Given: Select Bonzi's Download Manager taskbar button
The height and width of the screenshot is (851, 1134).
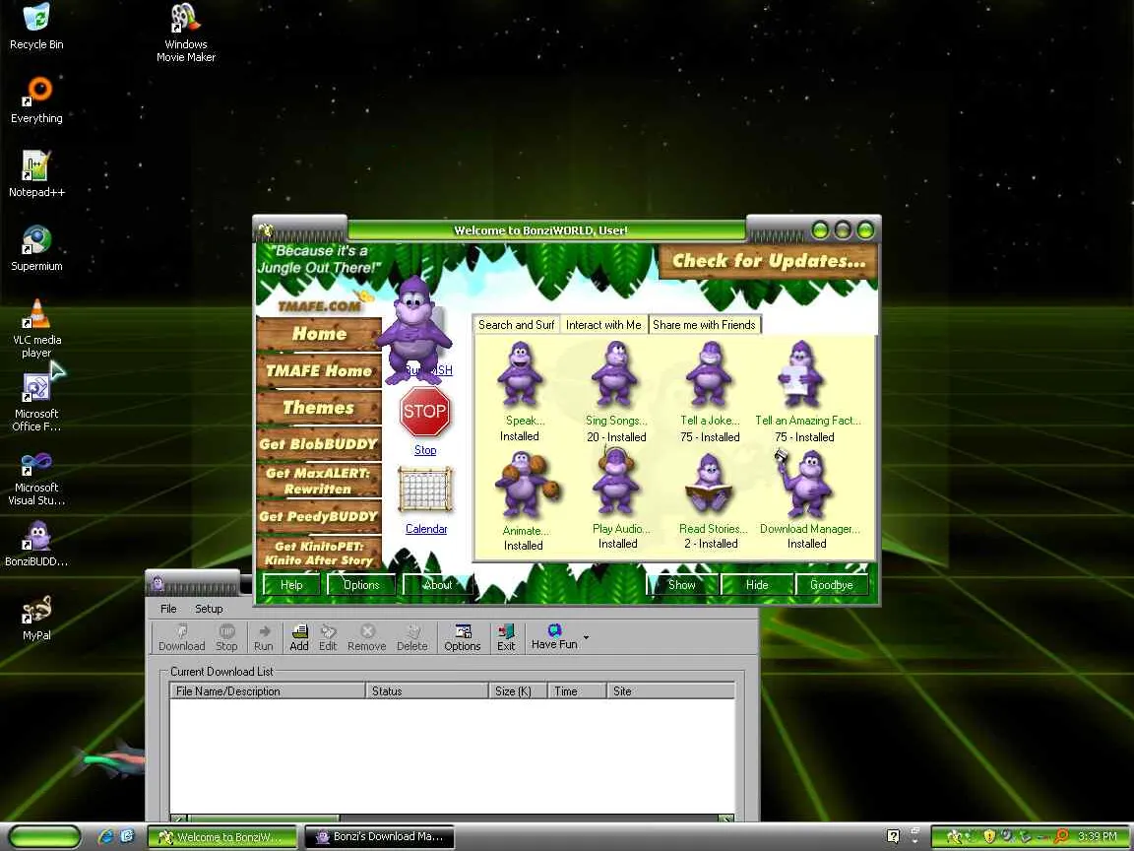Looking at the screenshot, I should 380,836.
